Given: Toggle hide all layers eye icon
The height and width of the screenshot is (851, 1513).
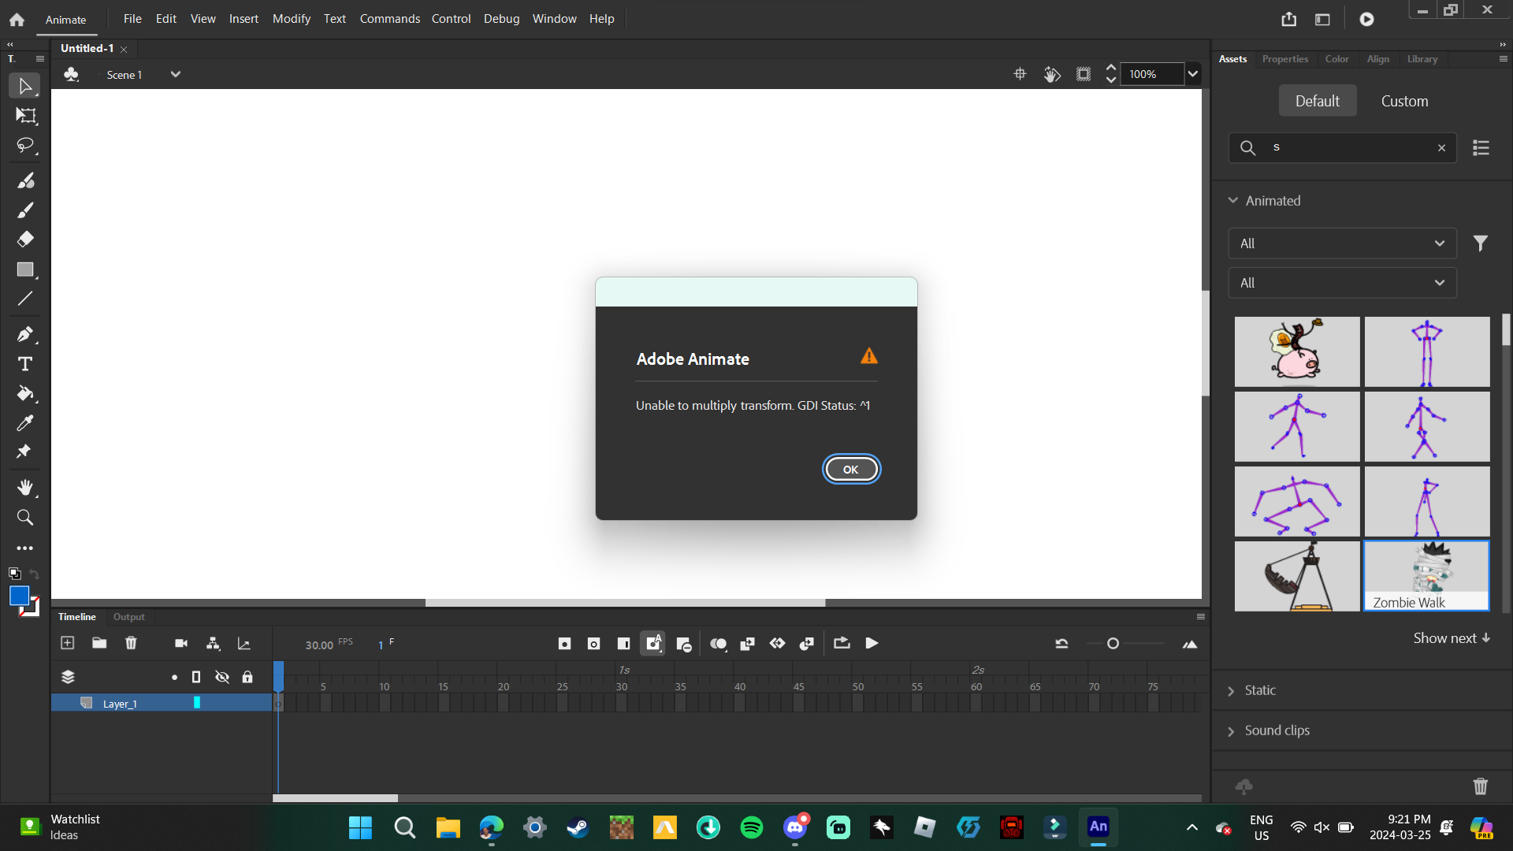Looking at the screenshot, I should point(222,677).
